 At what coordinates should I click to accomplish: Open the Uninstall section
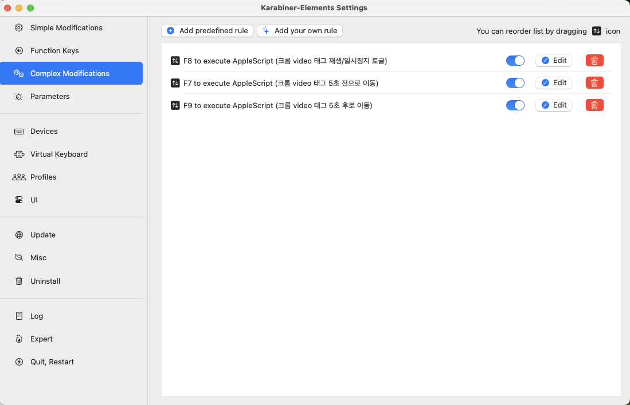point(72,281)
